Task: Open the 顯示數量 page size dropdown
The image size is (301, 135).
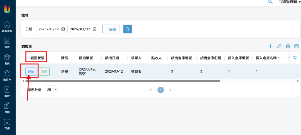Action: click(x=51, y=90)
